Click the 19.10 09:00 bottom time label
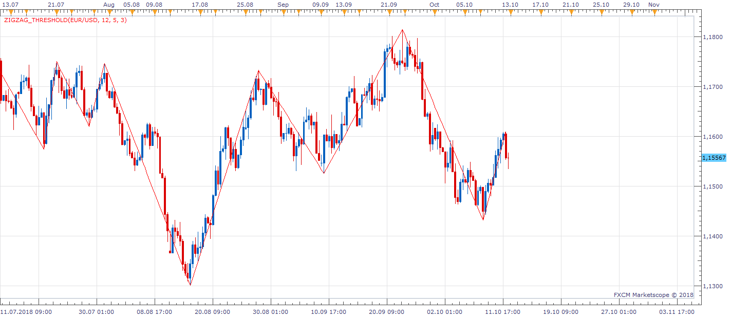The width and height of the screenshot is (731, 318). 561,312
